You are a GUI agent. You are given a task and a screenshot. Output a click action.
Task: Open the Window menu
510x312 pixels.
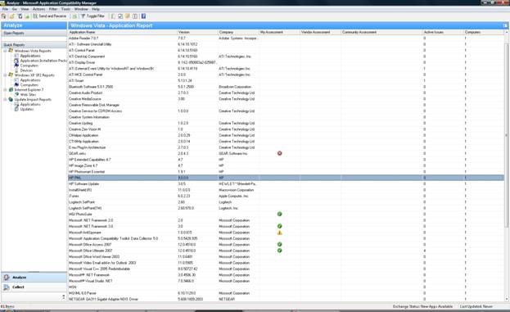[x=81, y=9]
